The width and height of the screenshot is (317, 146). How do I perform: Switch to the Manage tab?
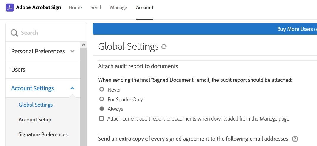118,7
